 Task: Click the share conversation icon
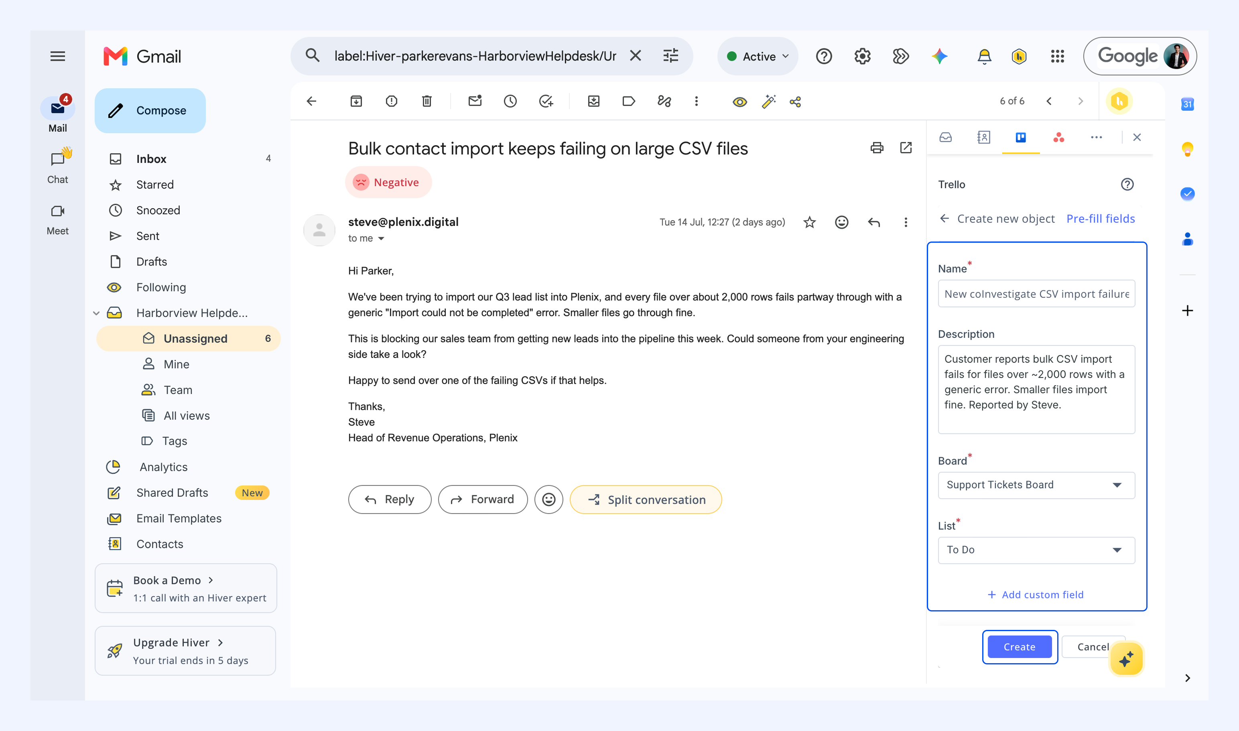pyautogui.click(x=796, y=102)
